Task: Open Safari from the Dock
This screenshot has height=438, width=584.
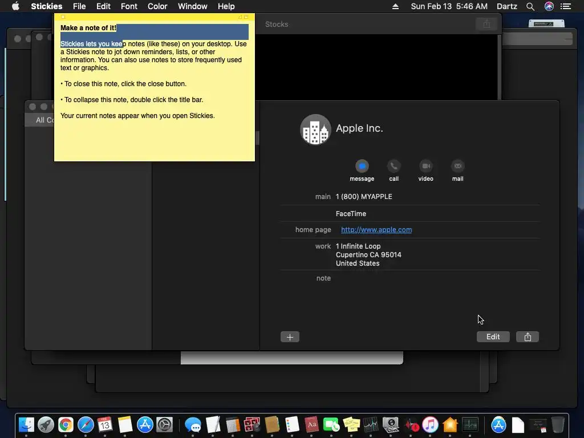Action: point(86,424)
